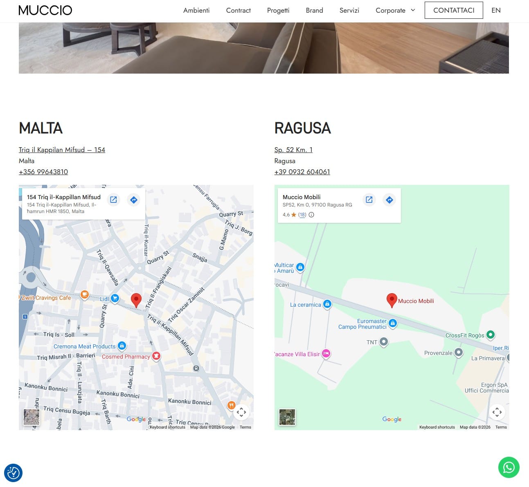Select the Cremona Meat Products marker
The image size is (529, 487).
pos(122,346)
